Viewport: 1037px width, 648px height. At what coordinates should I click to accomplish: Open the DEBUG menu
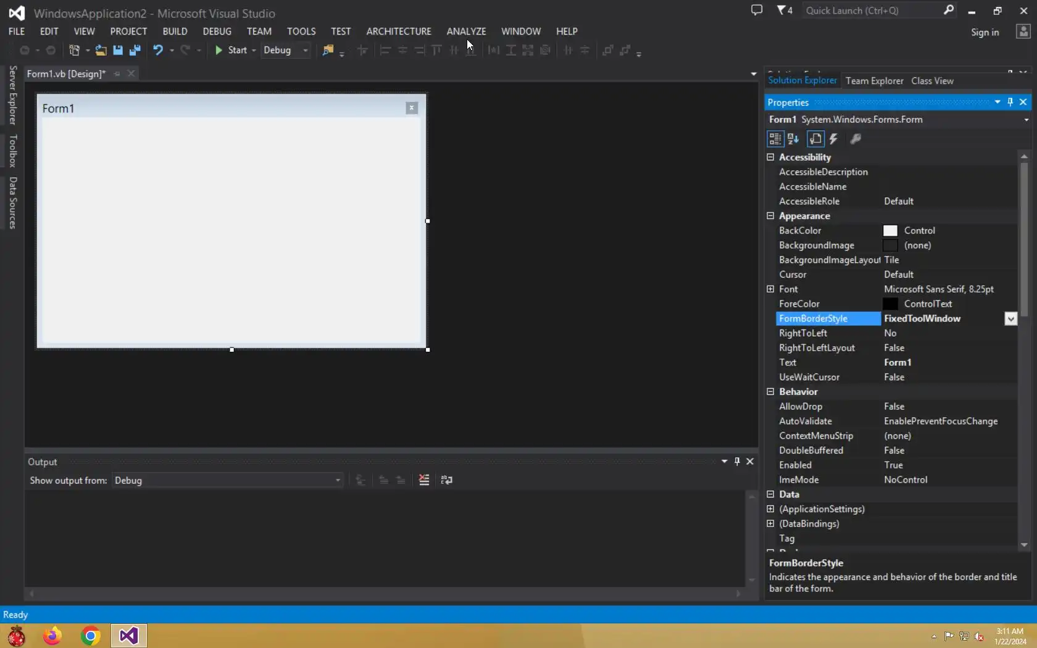pos(217,31)
